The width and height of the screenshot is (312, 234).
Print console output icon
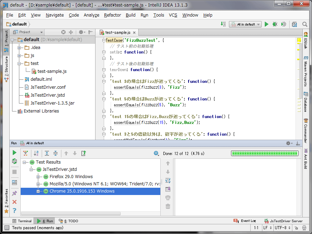coord(168,197)
